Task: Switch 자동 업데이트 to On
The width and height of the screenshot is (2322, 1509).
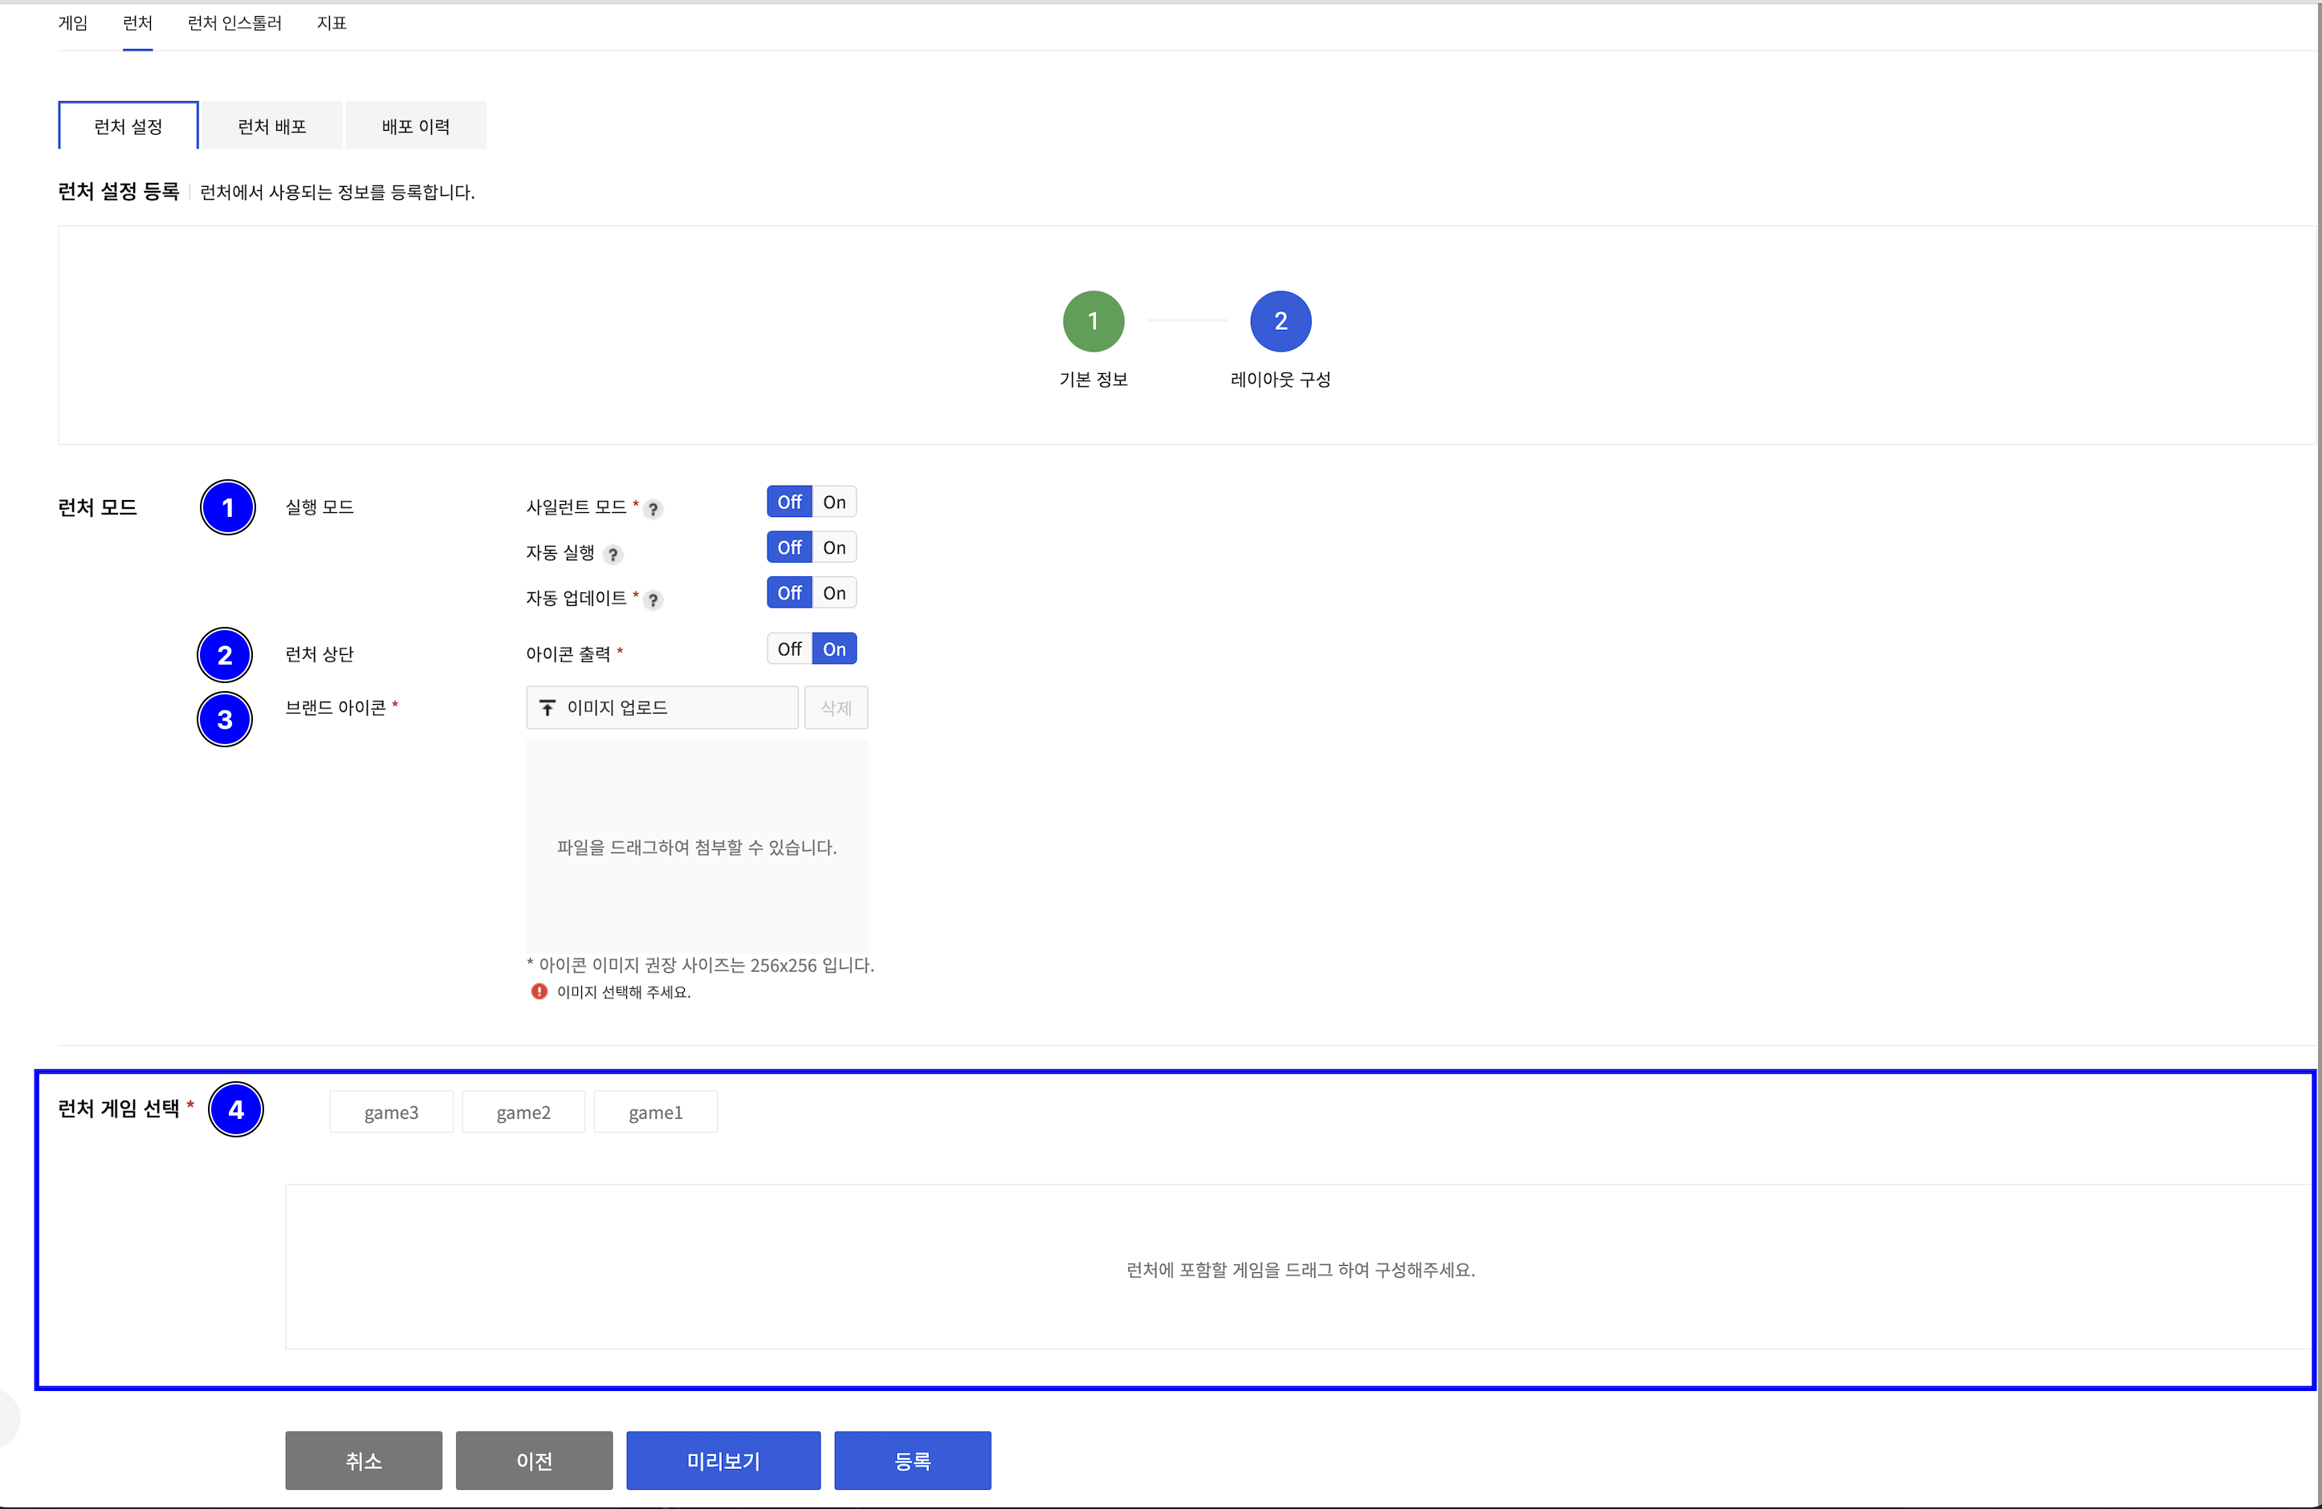Action: click(x=834, y=592)
